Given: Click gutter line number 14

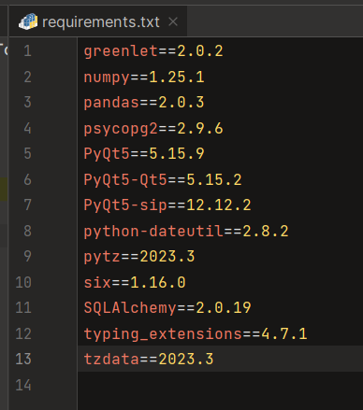Looking at the screenshot, I should (23, 385).
